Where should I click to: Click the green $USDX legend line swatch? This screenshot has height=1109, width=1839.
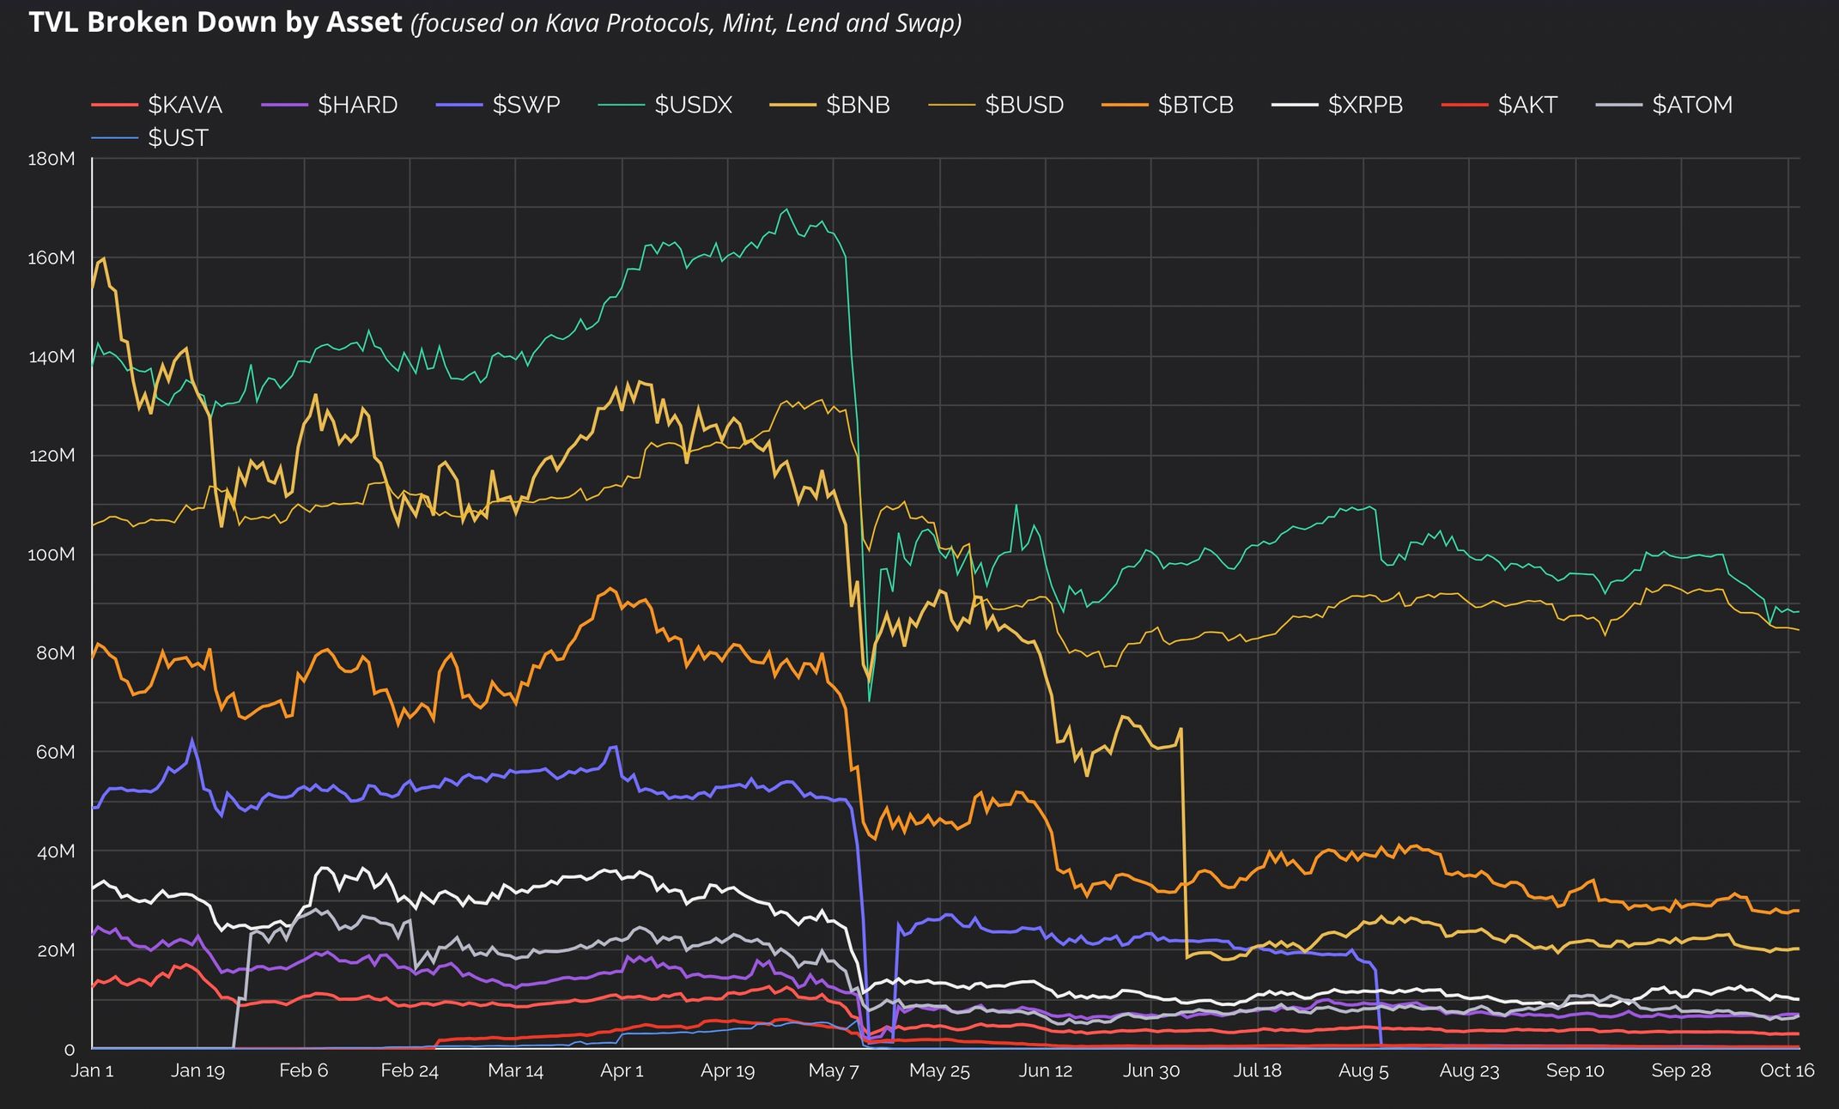coord(622,105)
